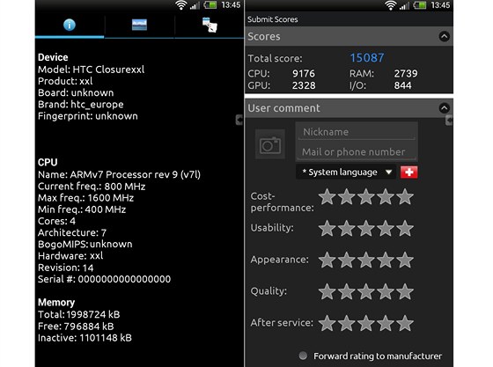The image size is (493, 367).
Task: Focus the Nickname field
Action: pyautogui.click(x=357, y=132)
